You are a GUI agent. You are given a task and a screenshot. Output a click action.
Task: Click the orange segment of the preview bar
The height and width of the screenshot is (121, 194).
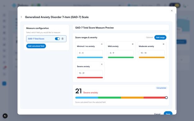(132, 98)
